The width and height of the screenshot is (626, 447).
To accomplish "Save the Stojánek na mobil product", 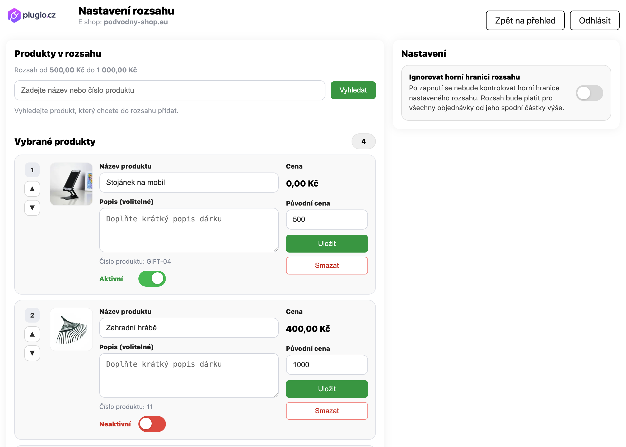I will tap(327, 244).
